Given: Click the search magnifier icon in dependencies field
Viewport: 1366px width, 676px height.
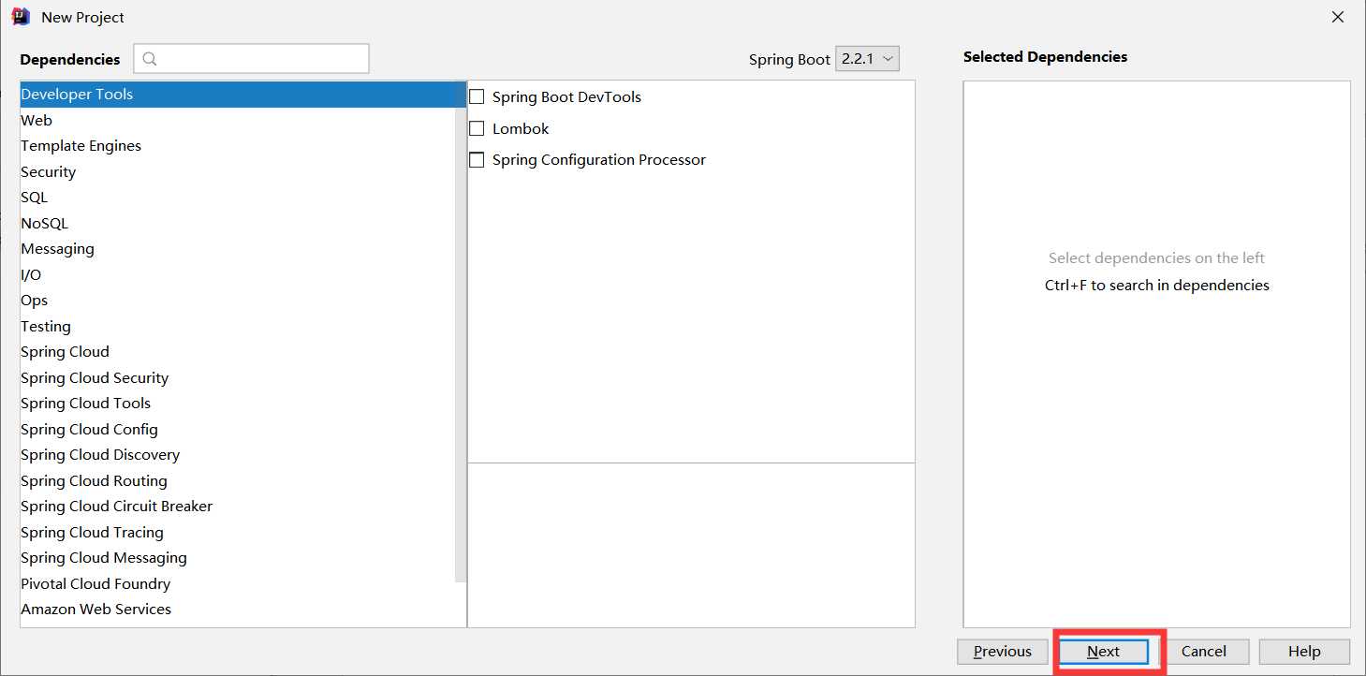Looking at the screenshot, I should (150, 59).
